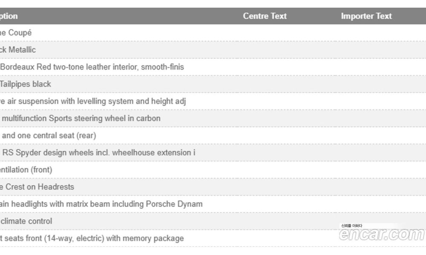
Task: Click the one central seat (rear) row
Action: (49, 136)
